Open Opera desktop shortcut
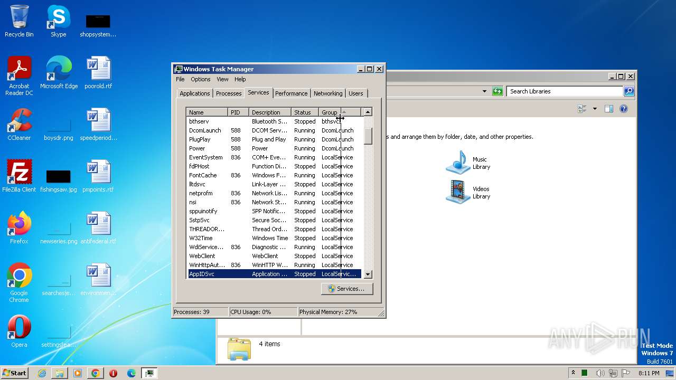This screenshot has height=380, width=676. tap(19, 331)
